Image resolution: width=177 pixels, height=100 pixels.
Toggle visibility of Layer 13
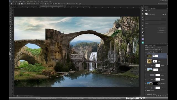point(146,75)
